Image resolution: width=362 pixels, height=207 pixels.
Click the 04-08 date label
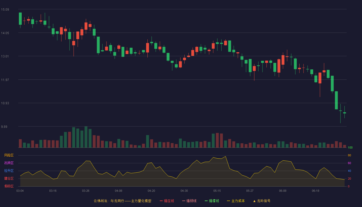pyautogui.click(x=118, y=191)
